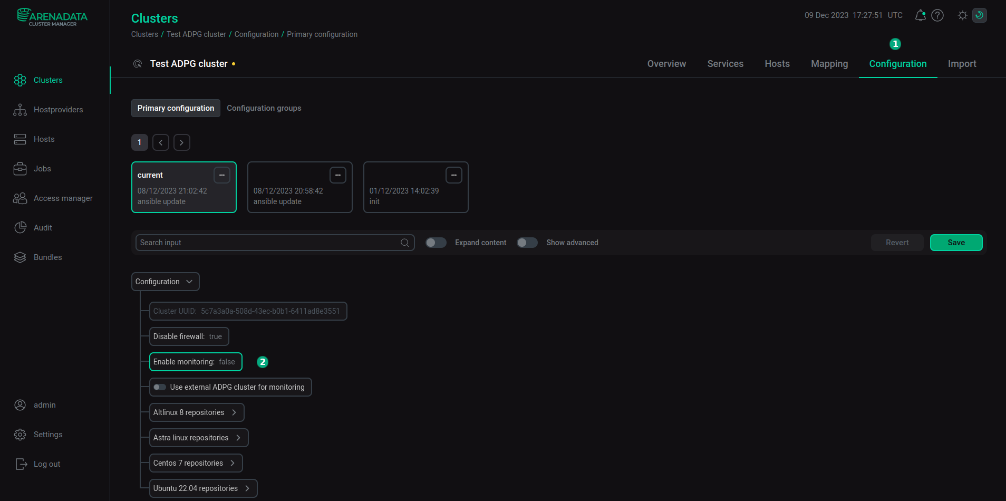Click the Access manager users icon
Viewport: 1006px width, 501px height.
click(20, 198)
